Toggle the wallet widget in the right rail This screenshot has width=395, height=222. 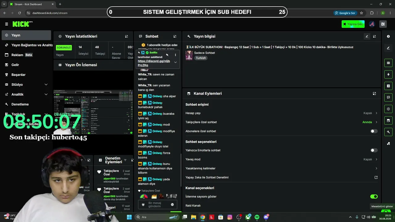point(388,120)
